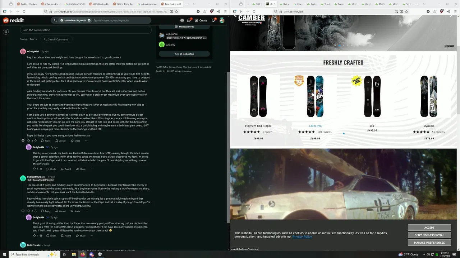Click ACCEPT on the cookie banner
The width and height of the screenshot is (460, 258).
coord(429,228)
